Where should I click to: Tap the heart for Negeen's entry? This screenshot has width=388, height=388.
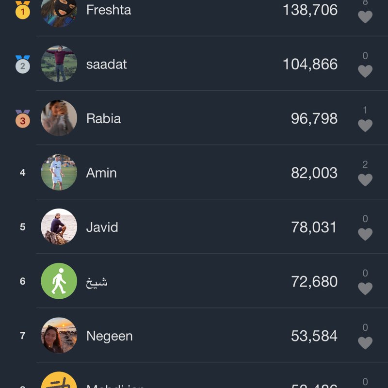[x=365, y=343]
